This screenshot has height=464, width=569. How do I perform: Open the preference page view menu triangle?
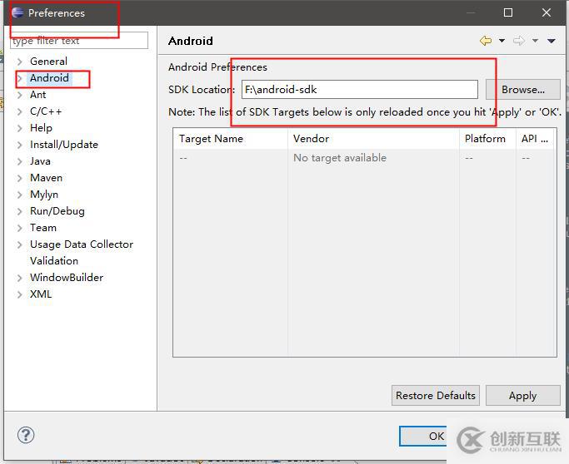[x=552, y=41]
